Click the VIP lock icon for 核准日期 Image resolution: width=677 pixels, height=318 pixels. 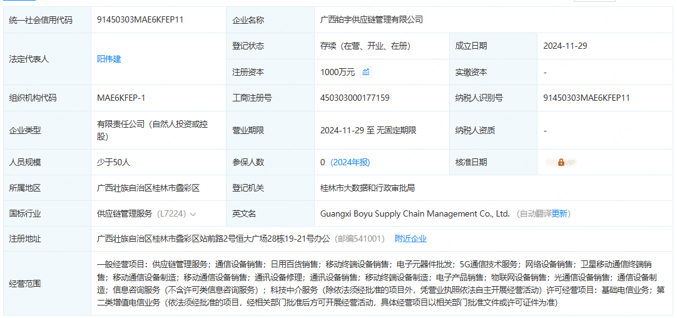tap(561, 163)
